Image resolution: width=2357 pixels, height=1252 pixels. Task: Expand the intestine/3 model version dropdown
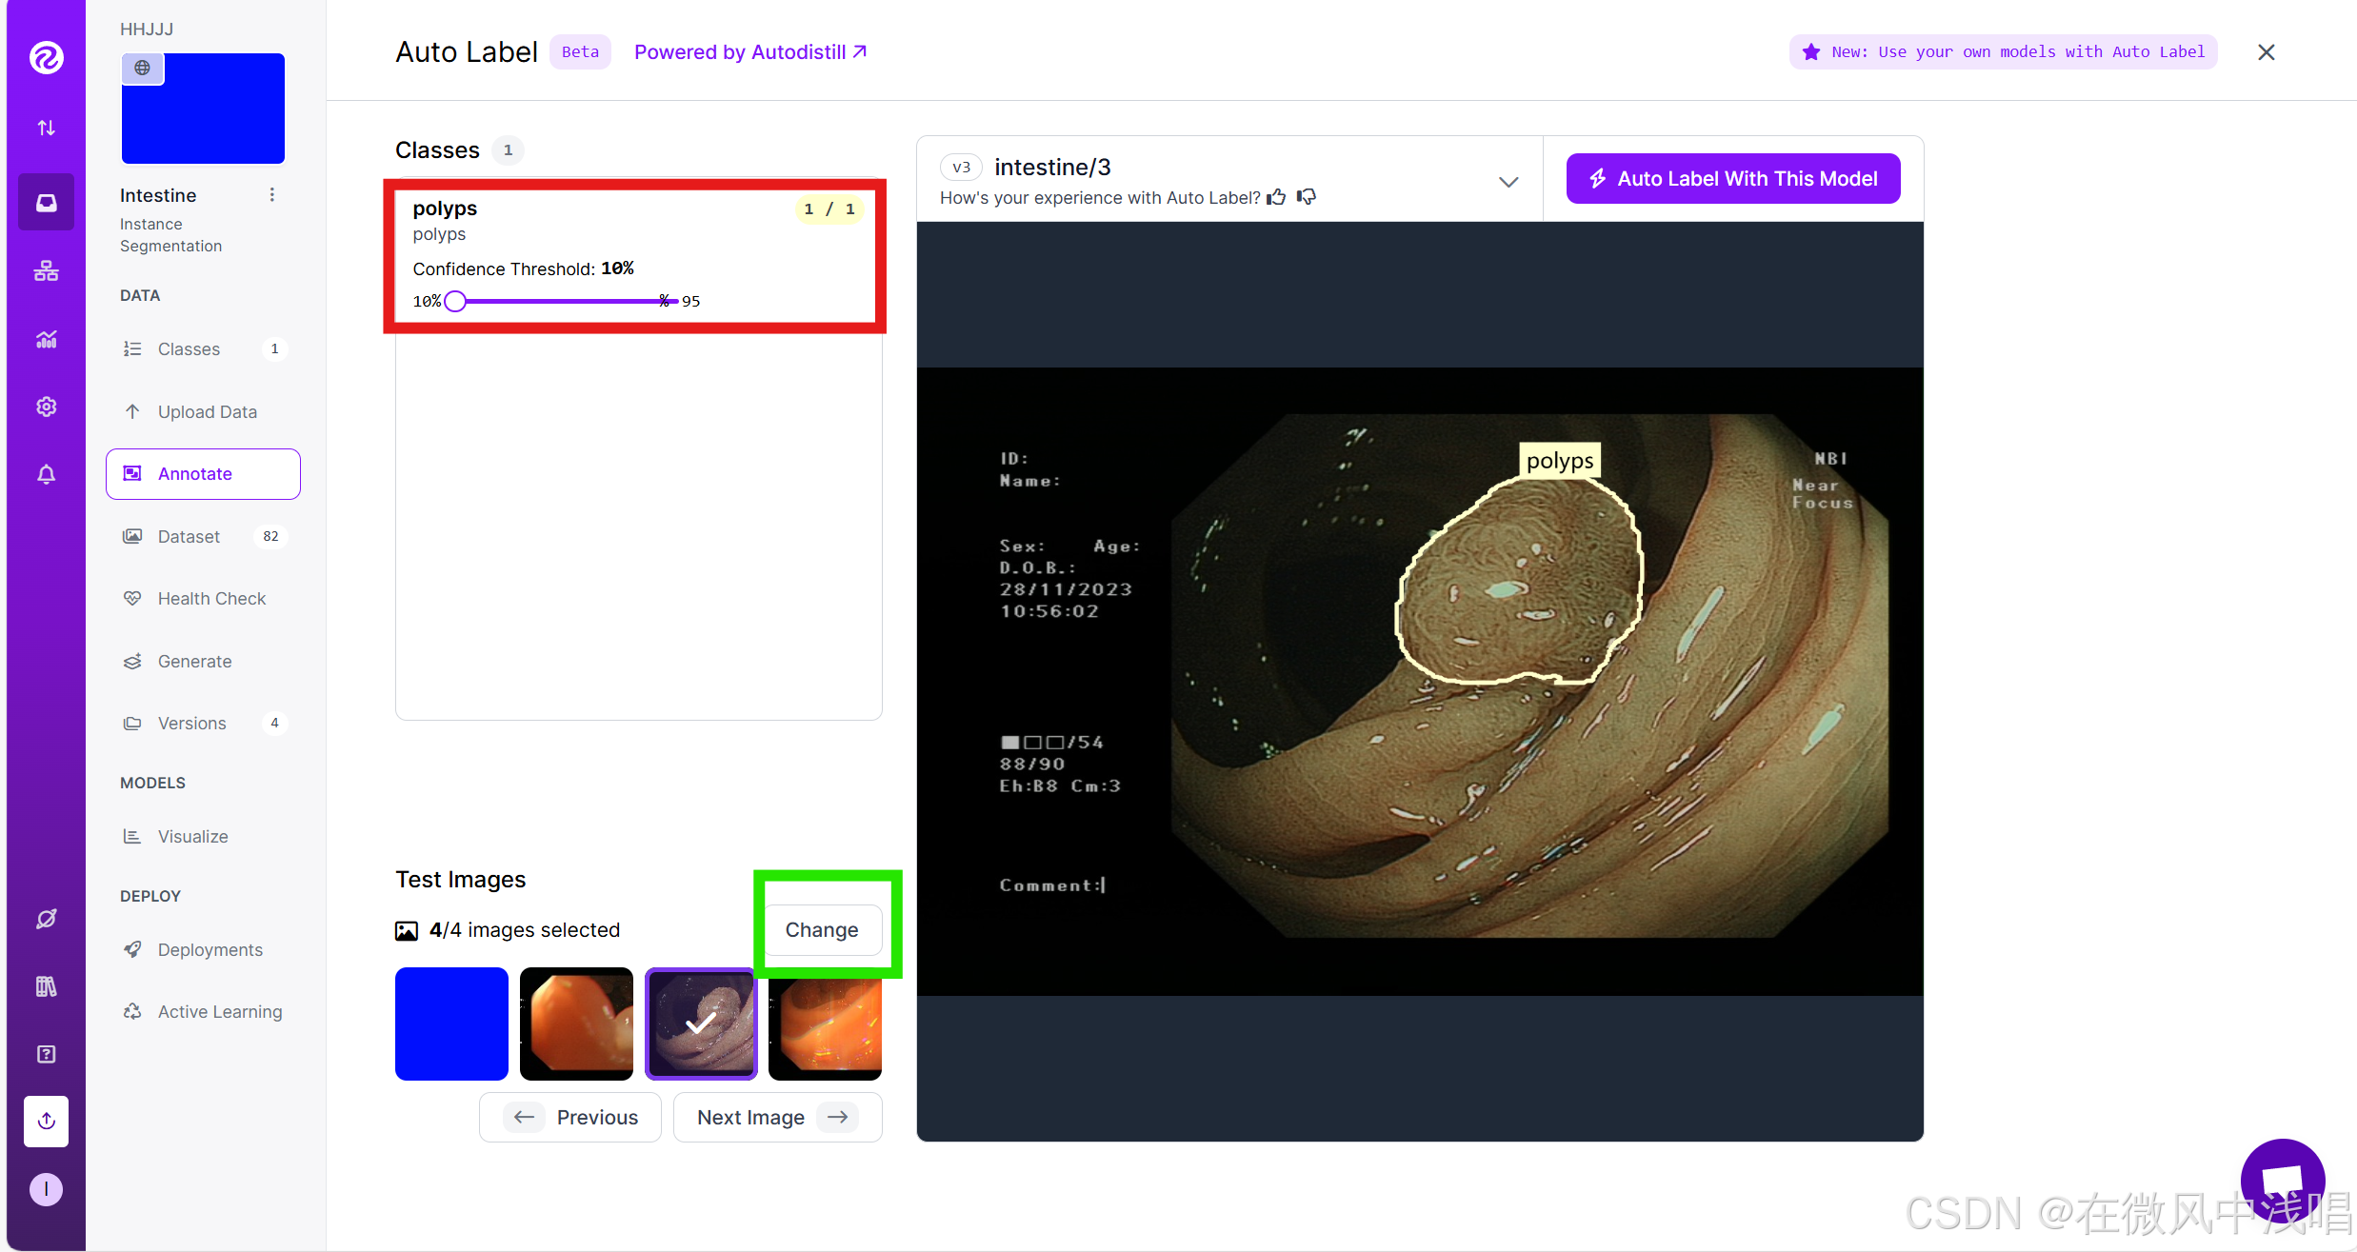pyautogui.click(x=1508, y=181)
